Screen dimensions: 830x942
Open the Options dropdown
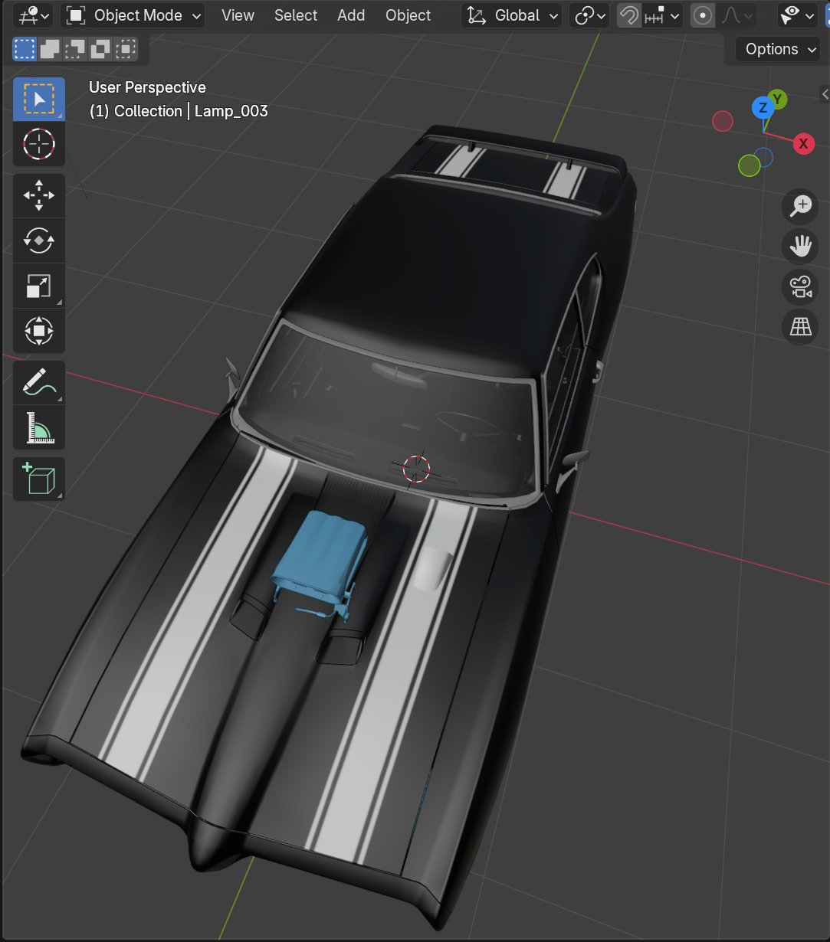(779, 49)
